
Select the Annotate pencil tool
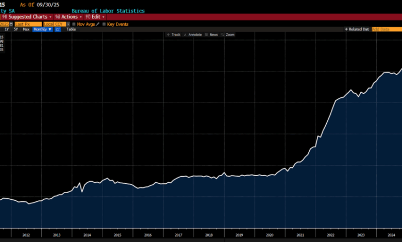point(185,34)
